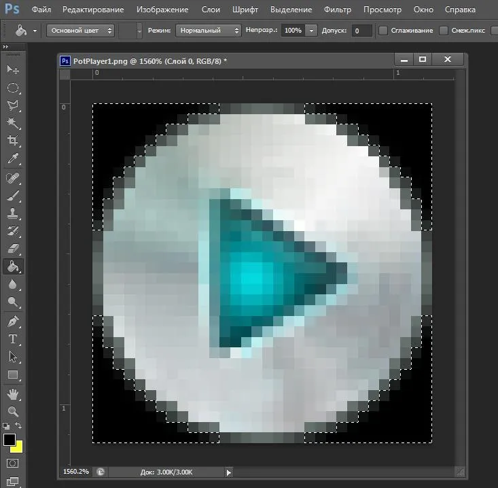Screen dimensions: 498x488
Task: Click the Допуск tolerance input field
Action: click(361, 31)
